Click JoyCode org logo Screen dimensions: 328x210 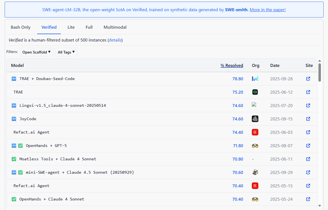click(x=255, y=119)
